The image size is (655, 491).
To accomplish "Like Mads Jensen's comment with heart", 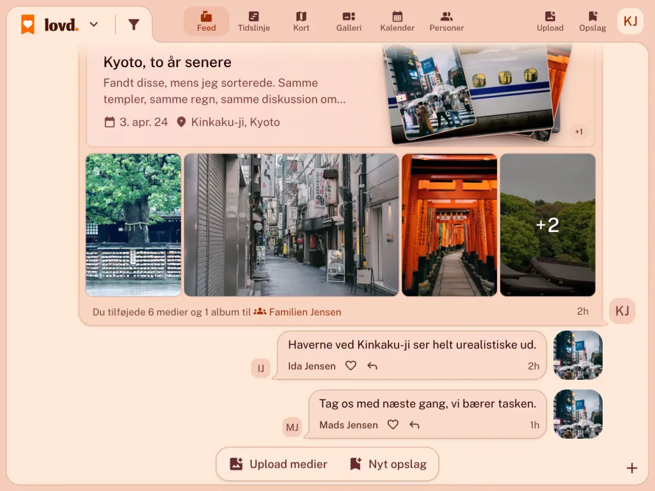I will coord(393,425).
